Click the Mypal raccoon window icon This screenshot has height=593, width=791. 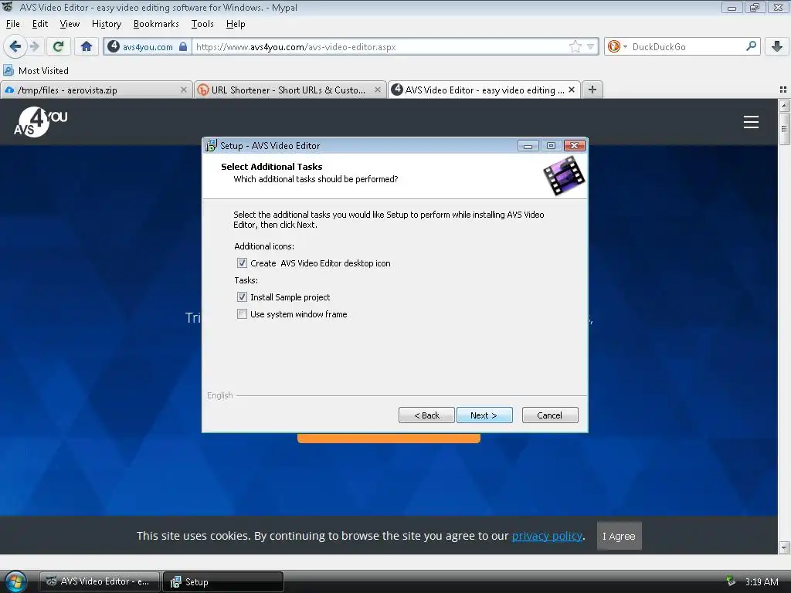coord(8,7)
